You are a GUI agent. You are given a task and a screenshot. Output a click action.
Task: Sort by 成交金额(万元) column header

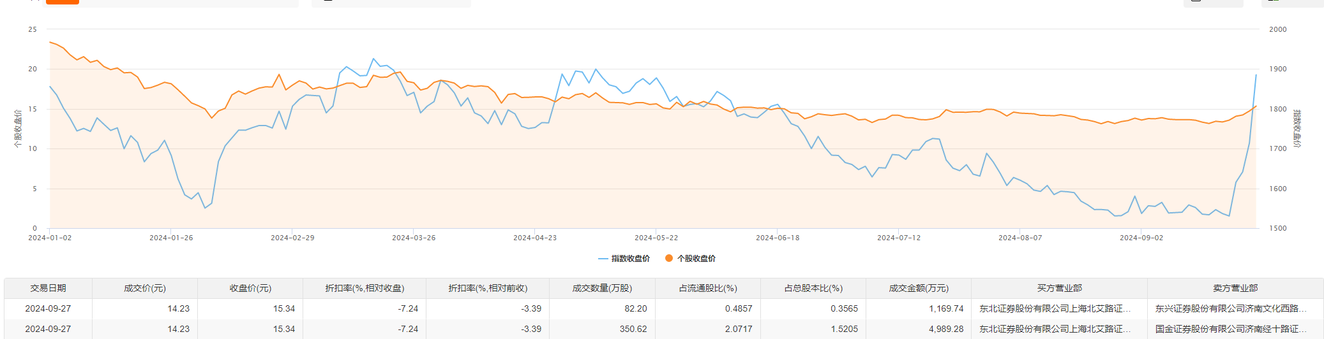pyautogui.click(x=919, y=288)
